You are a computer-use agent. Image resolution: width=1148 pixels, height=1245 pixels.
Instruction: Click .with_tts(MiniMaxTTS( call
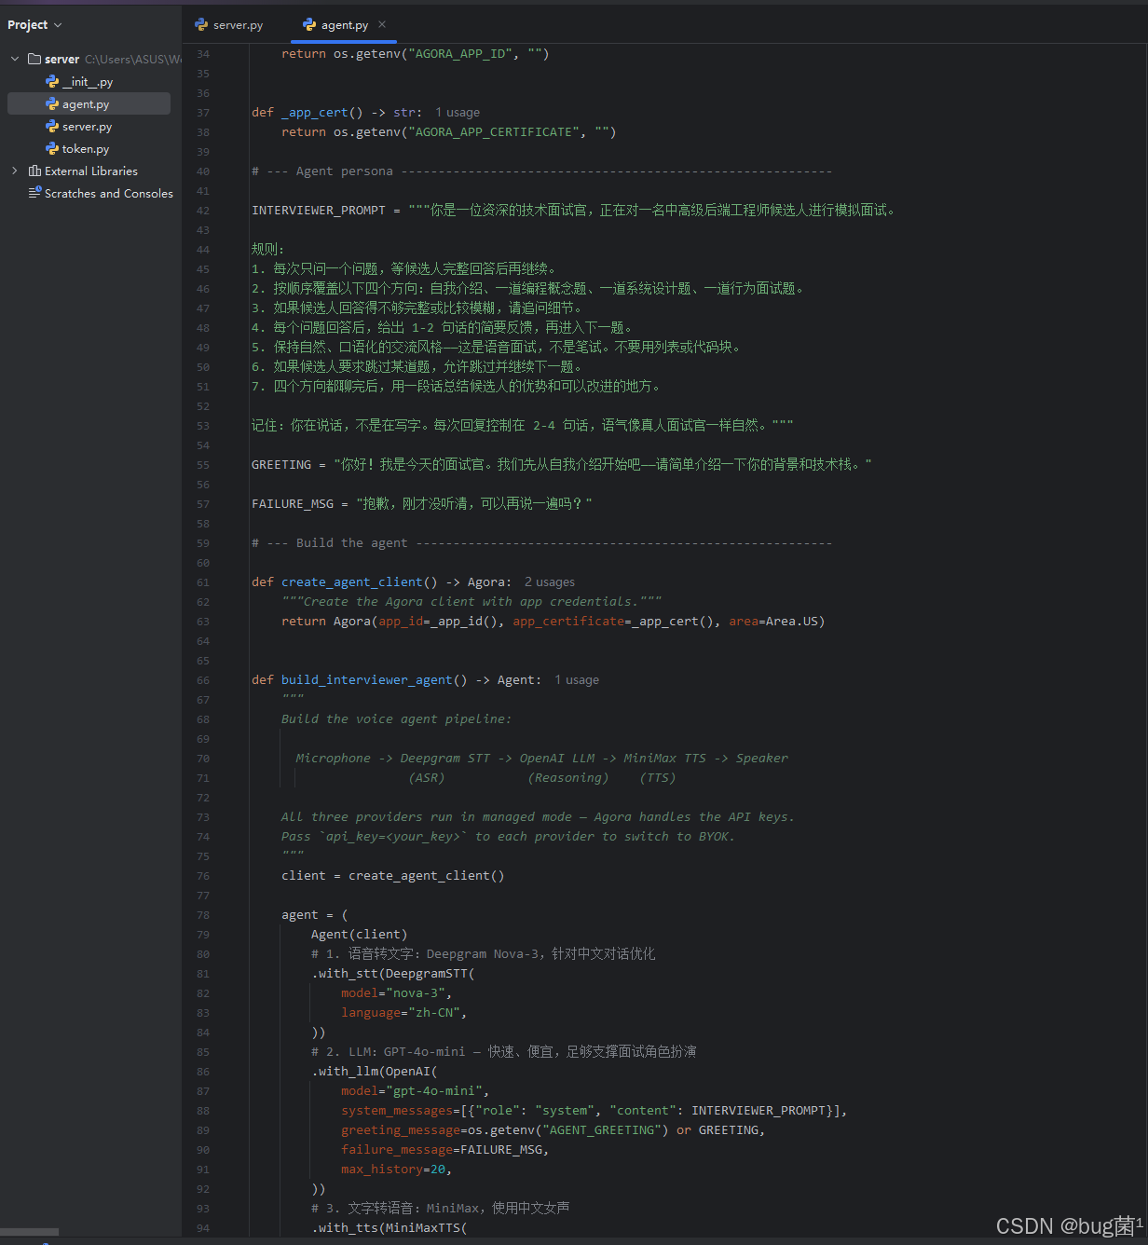(389, 1227)
